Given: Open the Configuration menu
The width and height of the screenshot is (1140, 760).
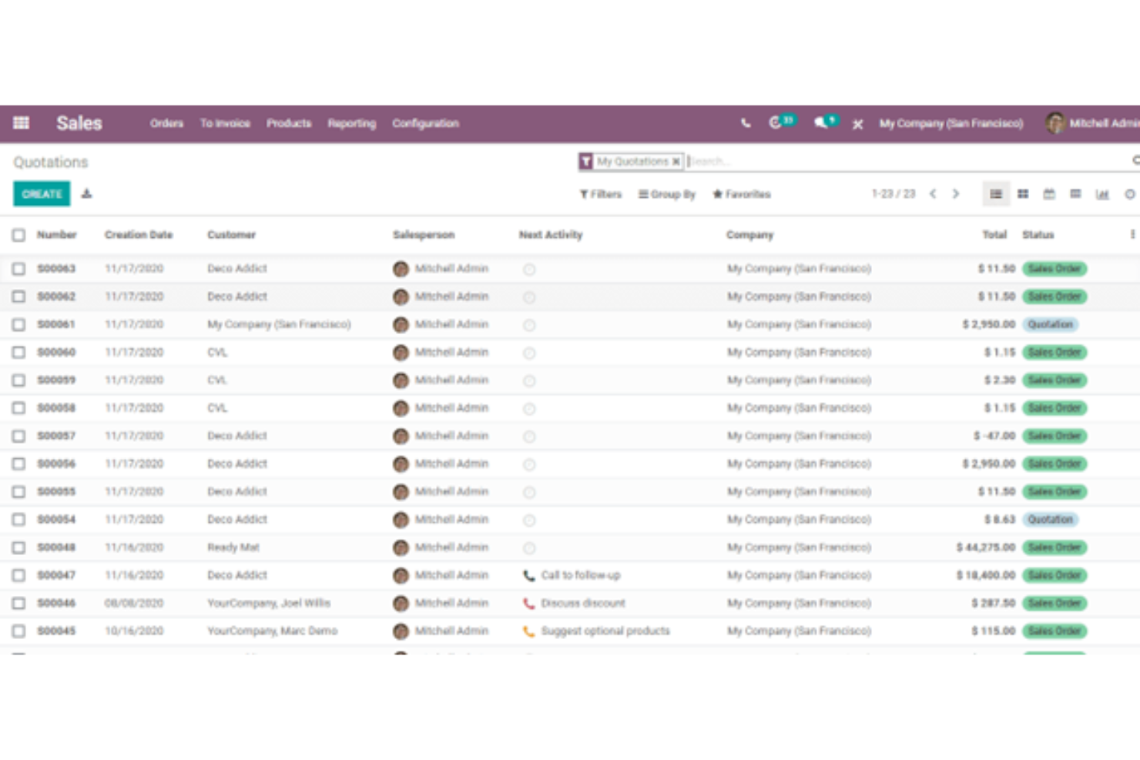Looking at the screenshot, I should (425, 123).
